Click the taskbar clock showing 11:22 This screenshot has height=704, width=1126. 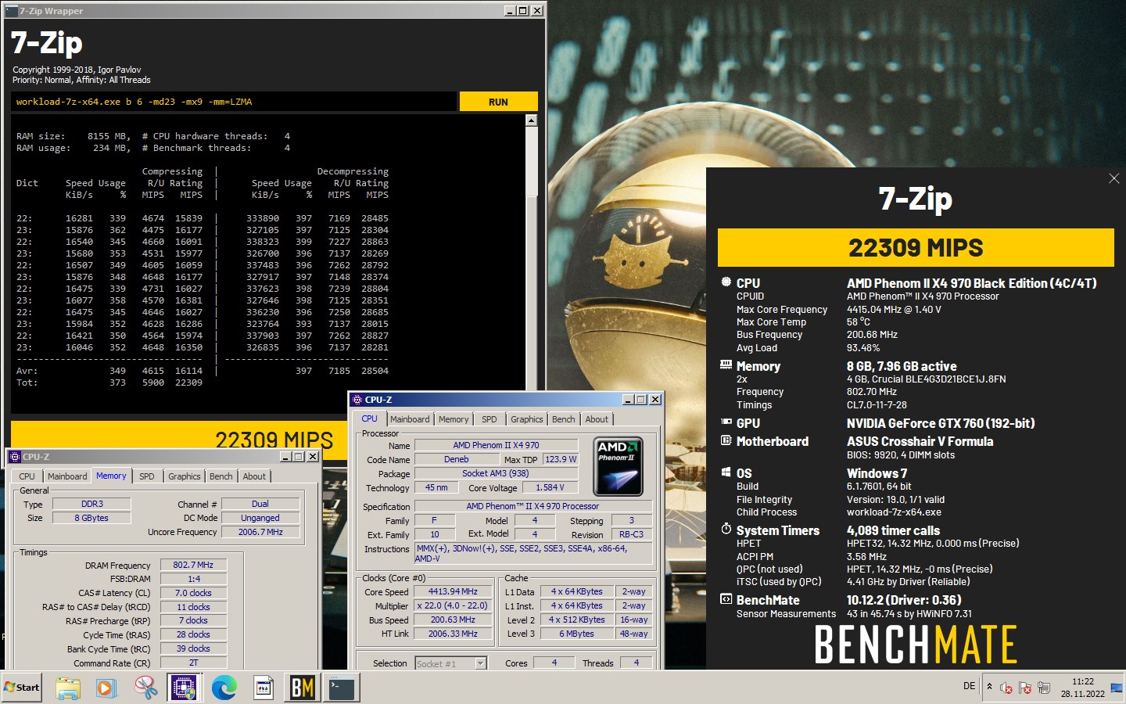tap(1083, 688)
